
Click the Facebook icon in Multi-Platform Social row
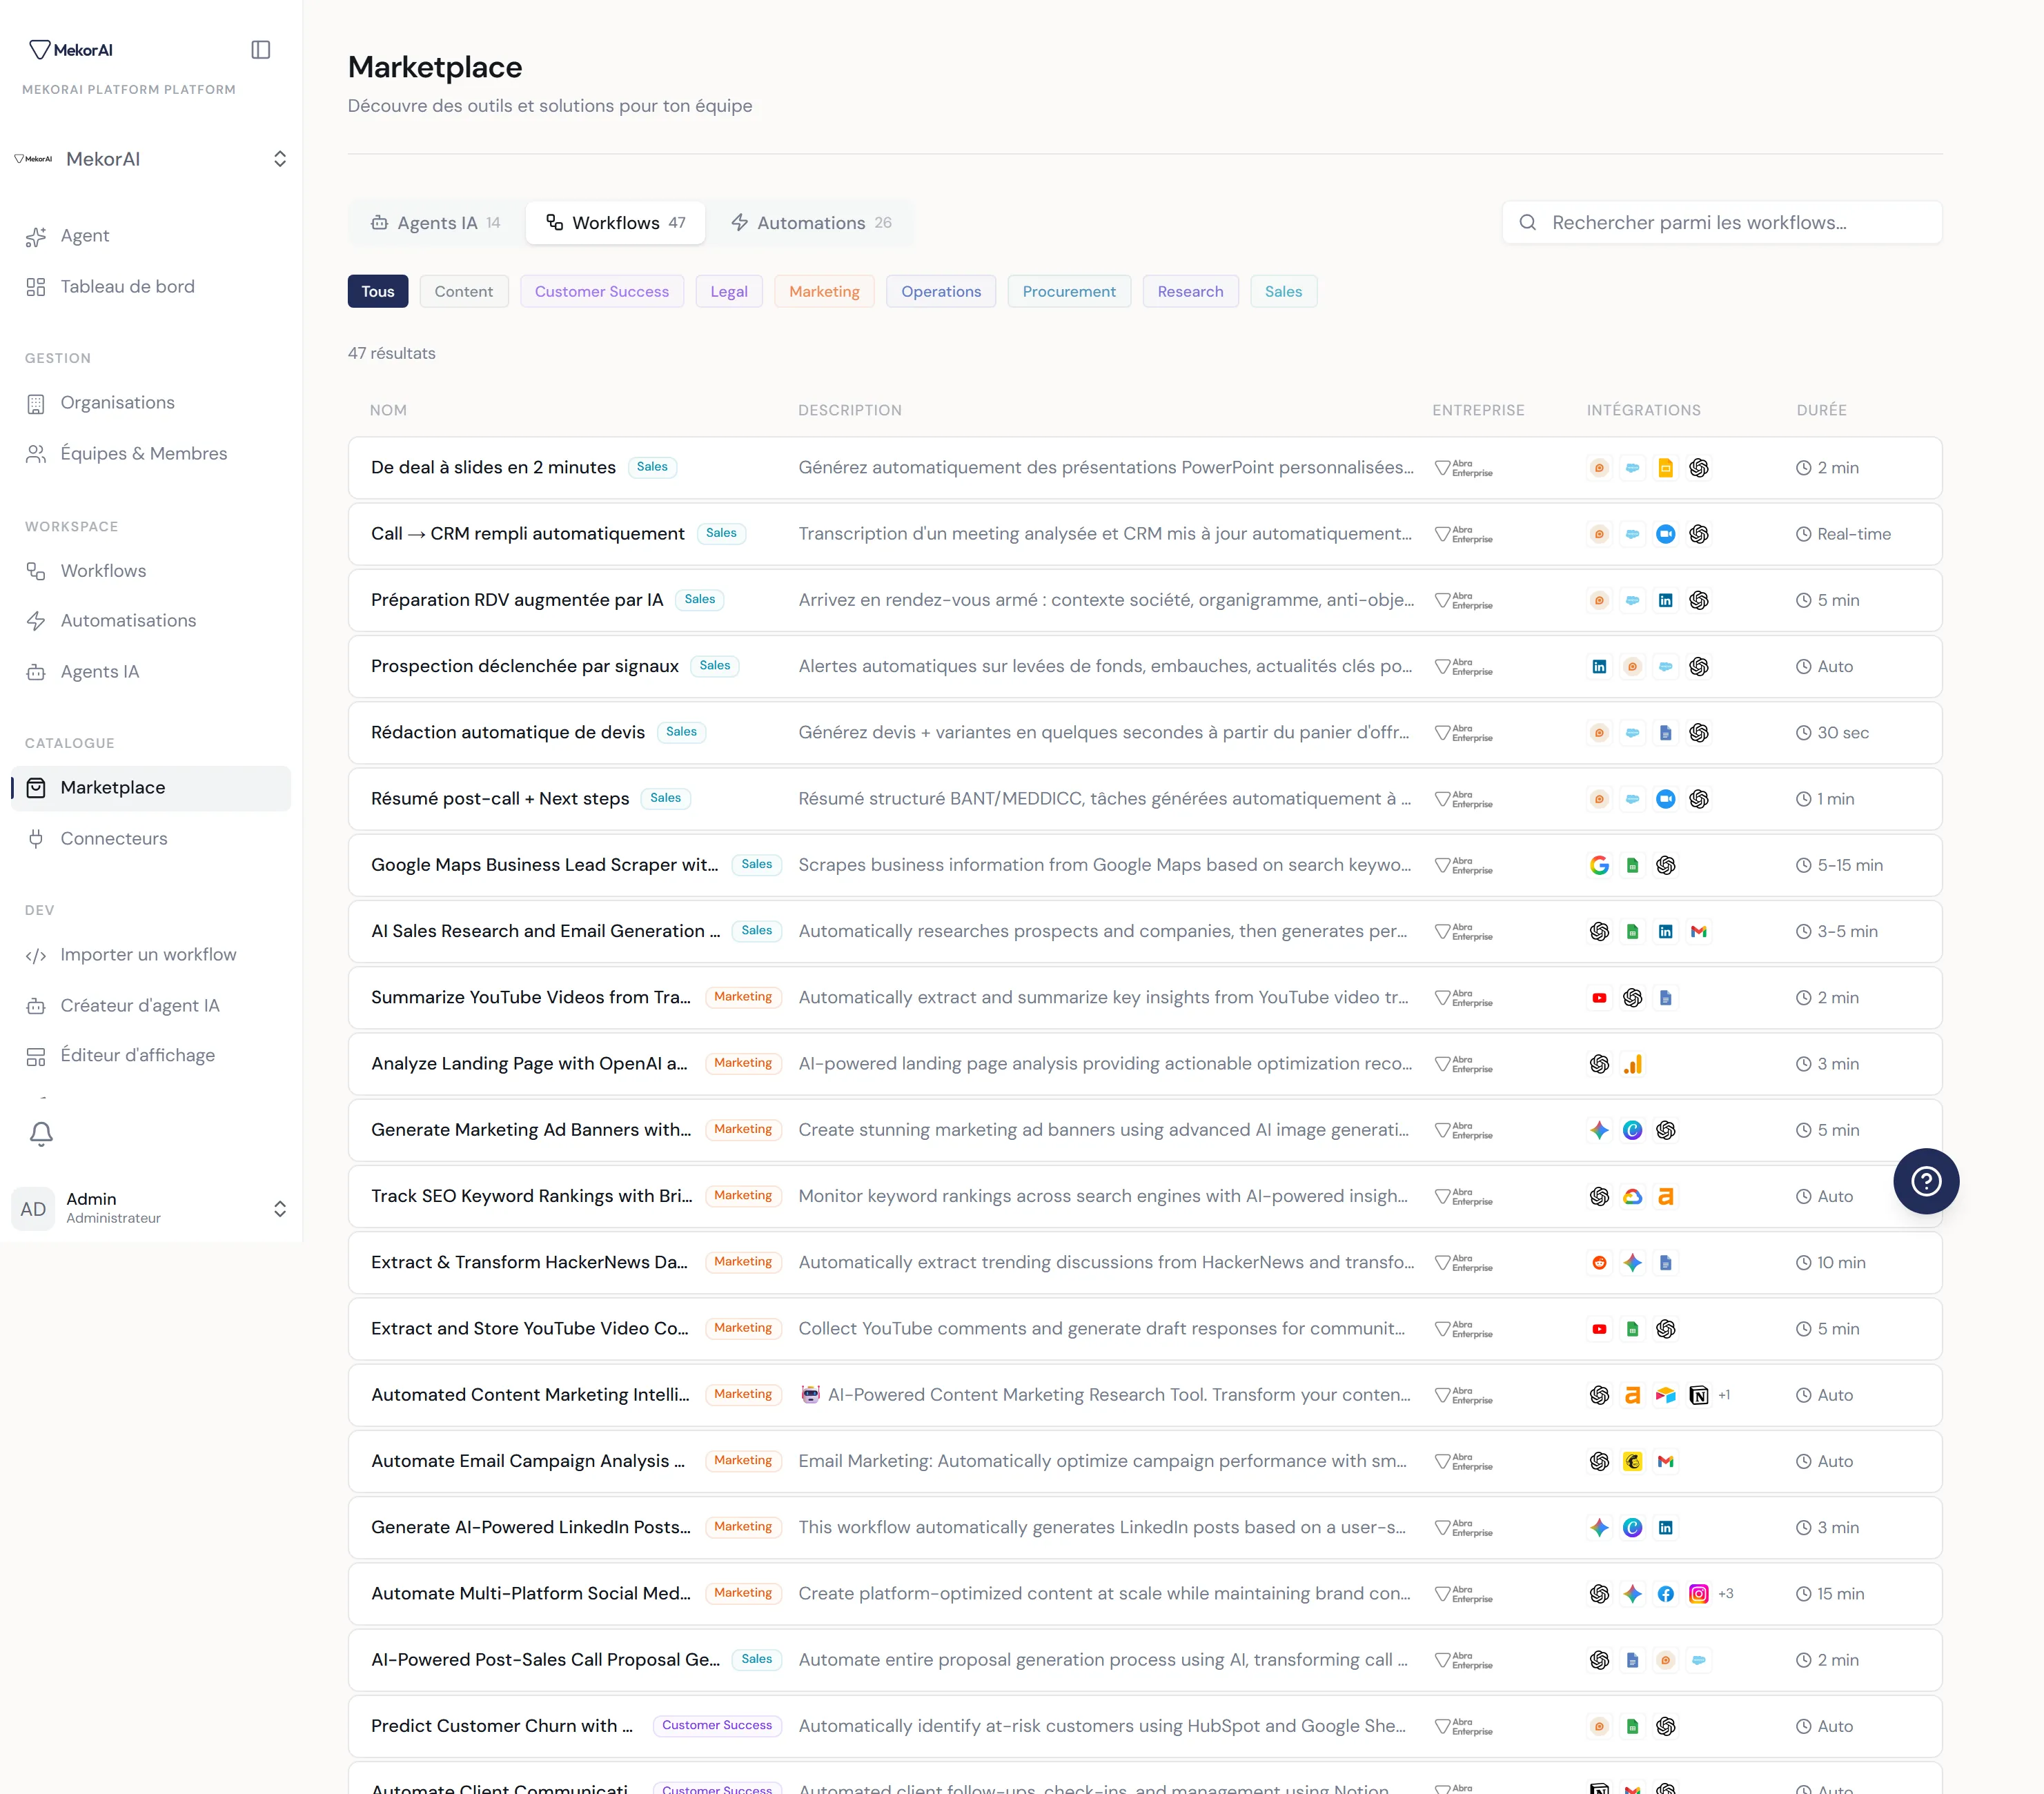(x=1666, y=1594)
